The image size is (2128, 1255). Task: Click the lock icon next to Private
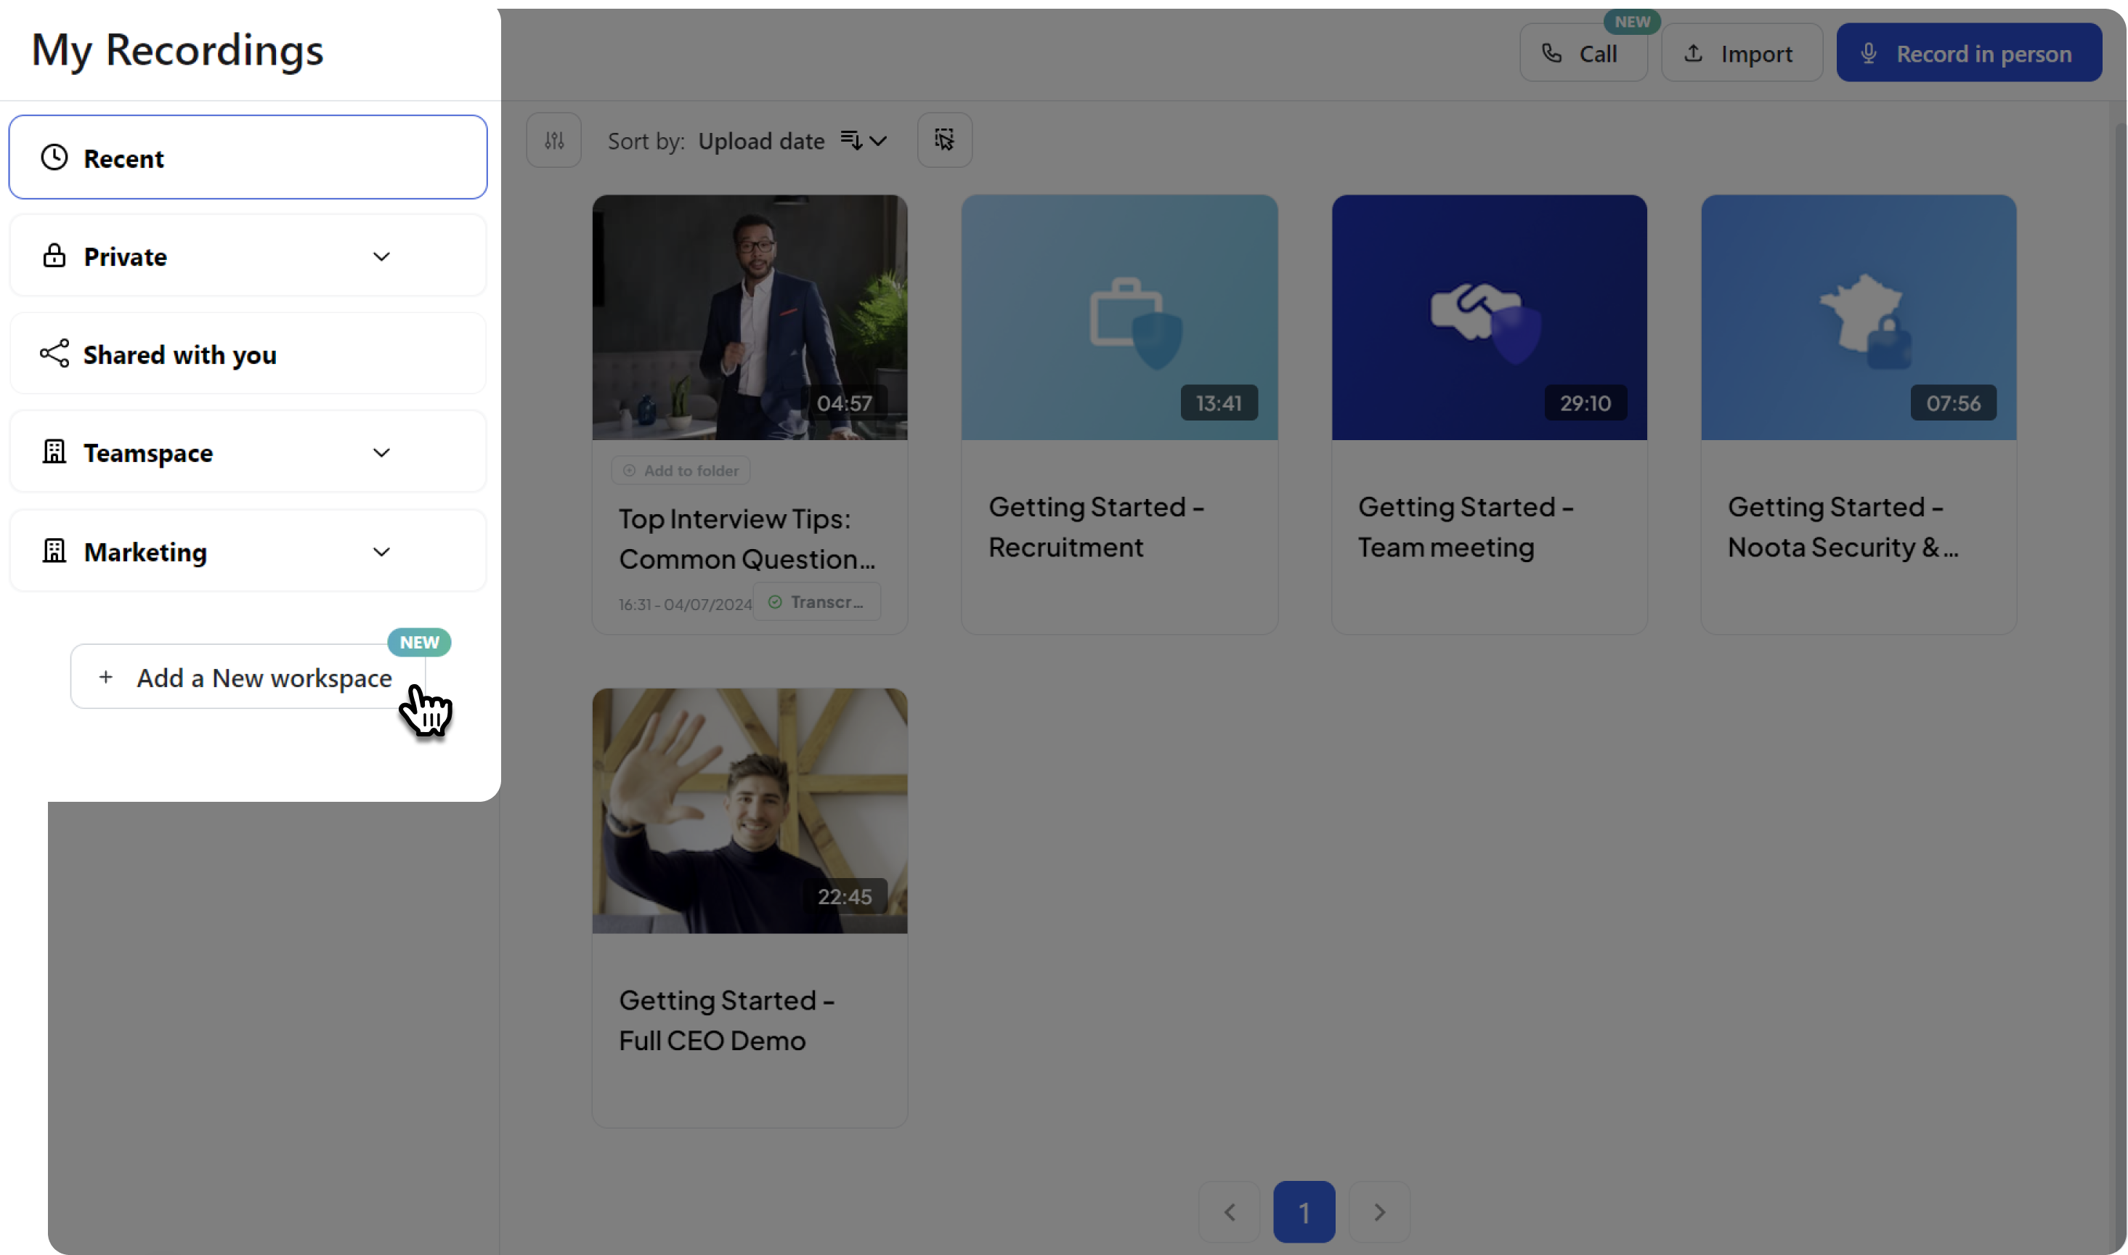point(54,256)
